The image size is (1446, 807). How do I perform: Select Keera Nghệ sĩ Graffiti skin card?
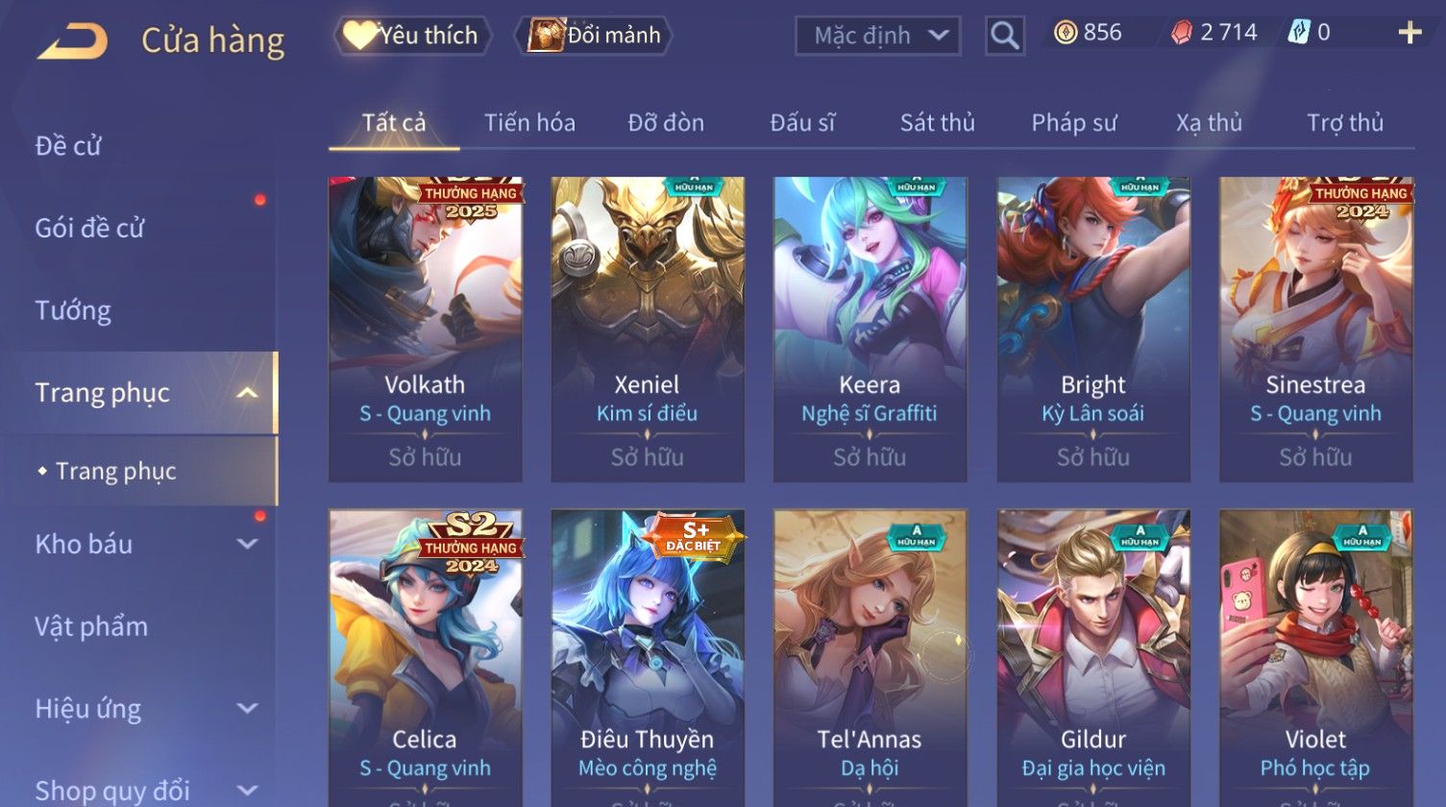870,329
